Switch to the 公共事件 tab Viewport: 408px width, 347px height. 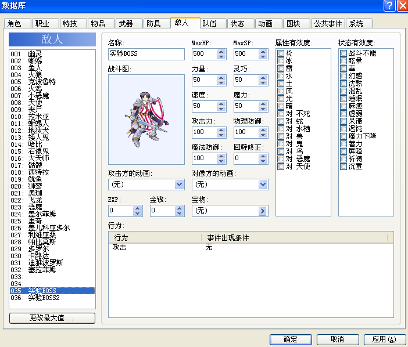tap(328, 23)
